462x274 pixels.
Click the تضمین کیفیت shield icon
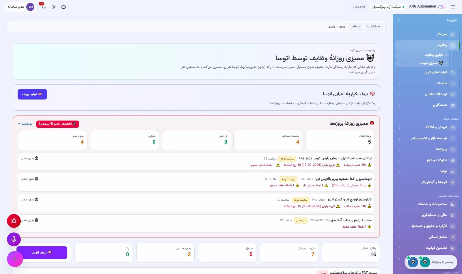coord(453,248)
